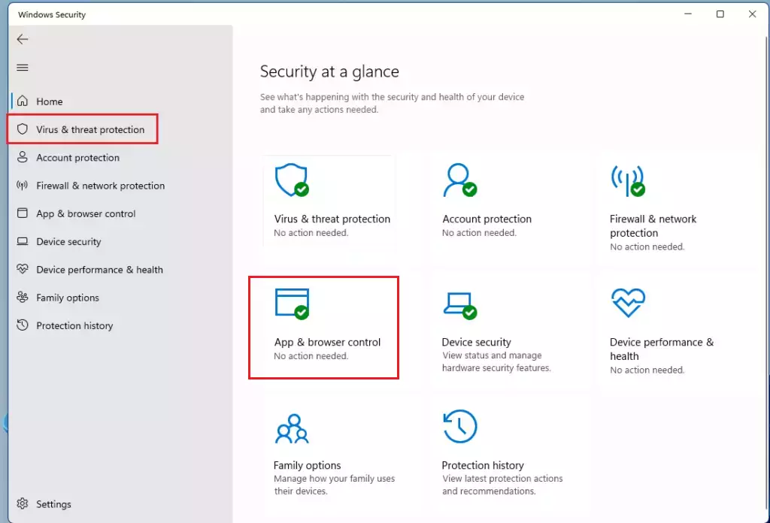Click the Settings gear icon
Viewport: 770px width, 523px height.
22,503
